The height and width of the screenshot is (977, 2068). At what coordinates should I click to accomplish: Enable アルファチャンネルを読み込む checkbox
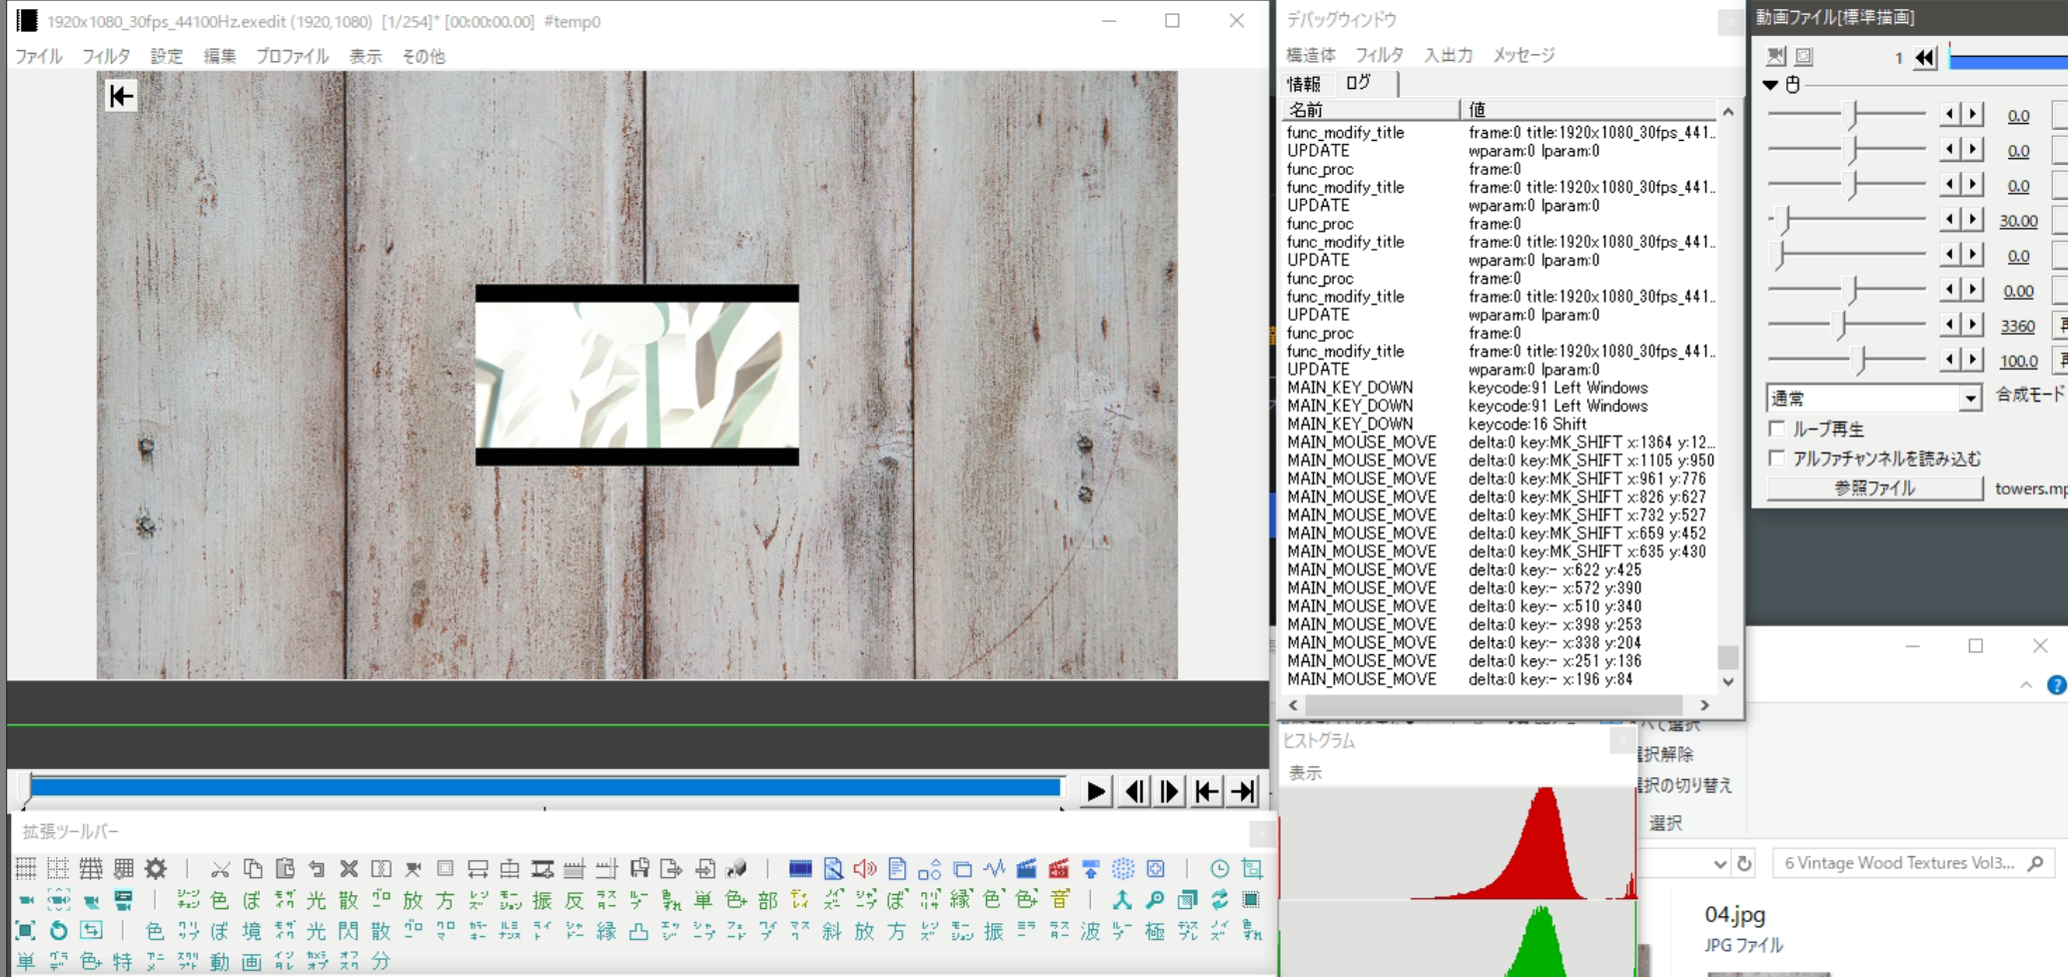click(1777, 459)
